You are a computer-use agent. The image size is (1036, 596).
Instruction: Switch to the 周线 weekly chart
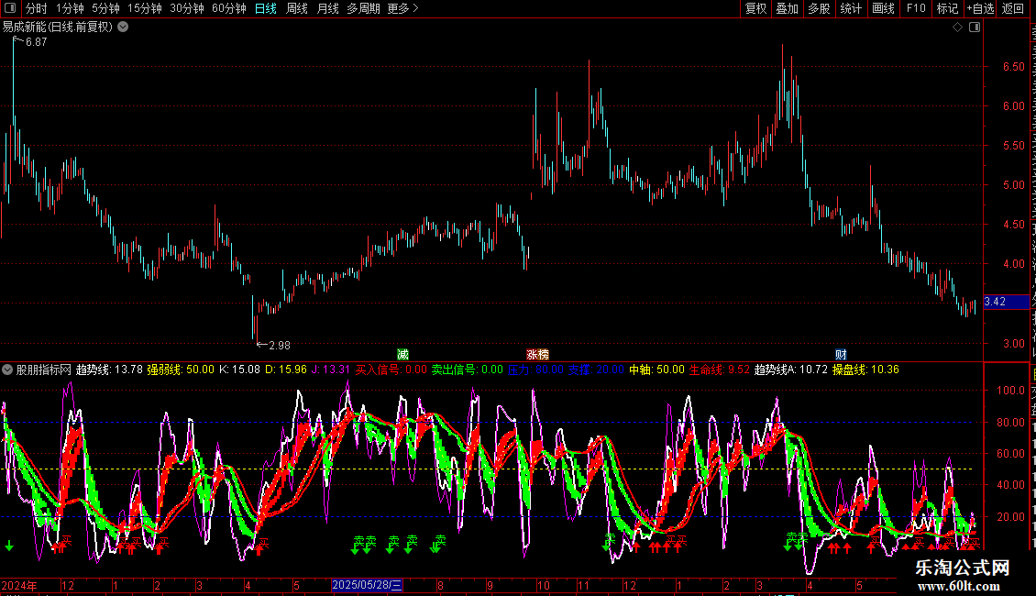click(x=297, y=8)
